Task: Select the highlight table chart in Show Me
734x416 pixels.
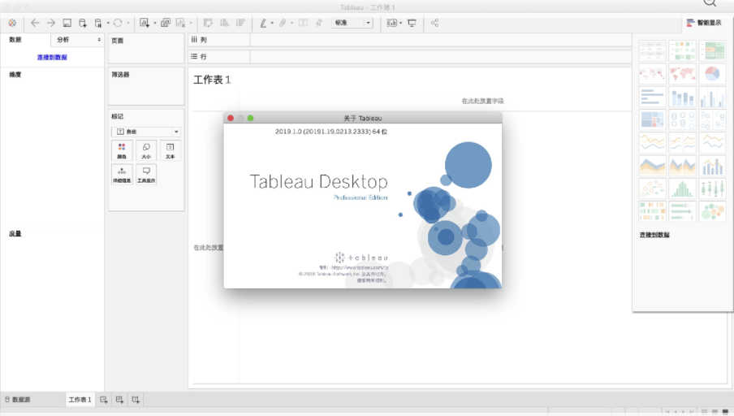Action: tap(712, 50)
